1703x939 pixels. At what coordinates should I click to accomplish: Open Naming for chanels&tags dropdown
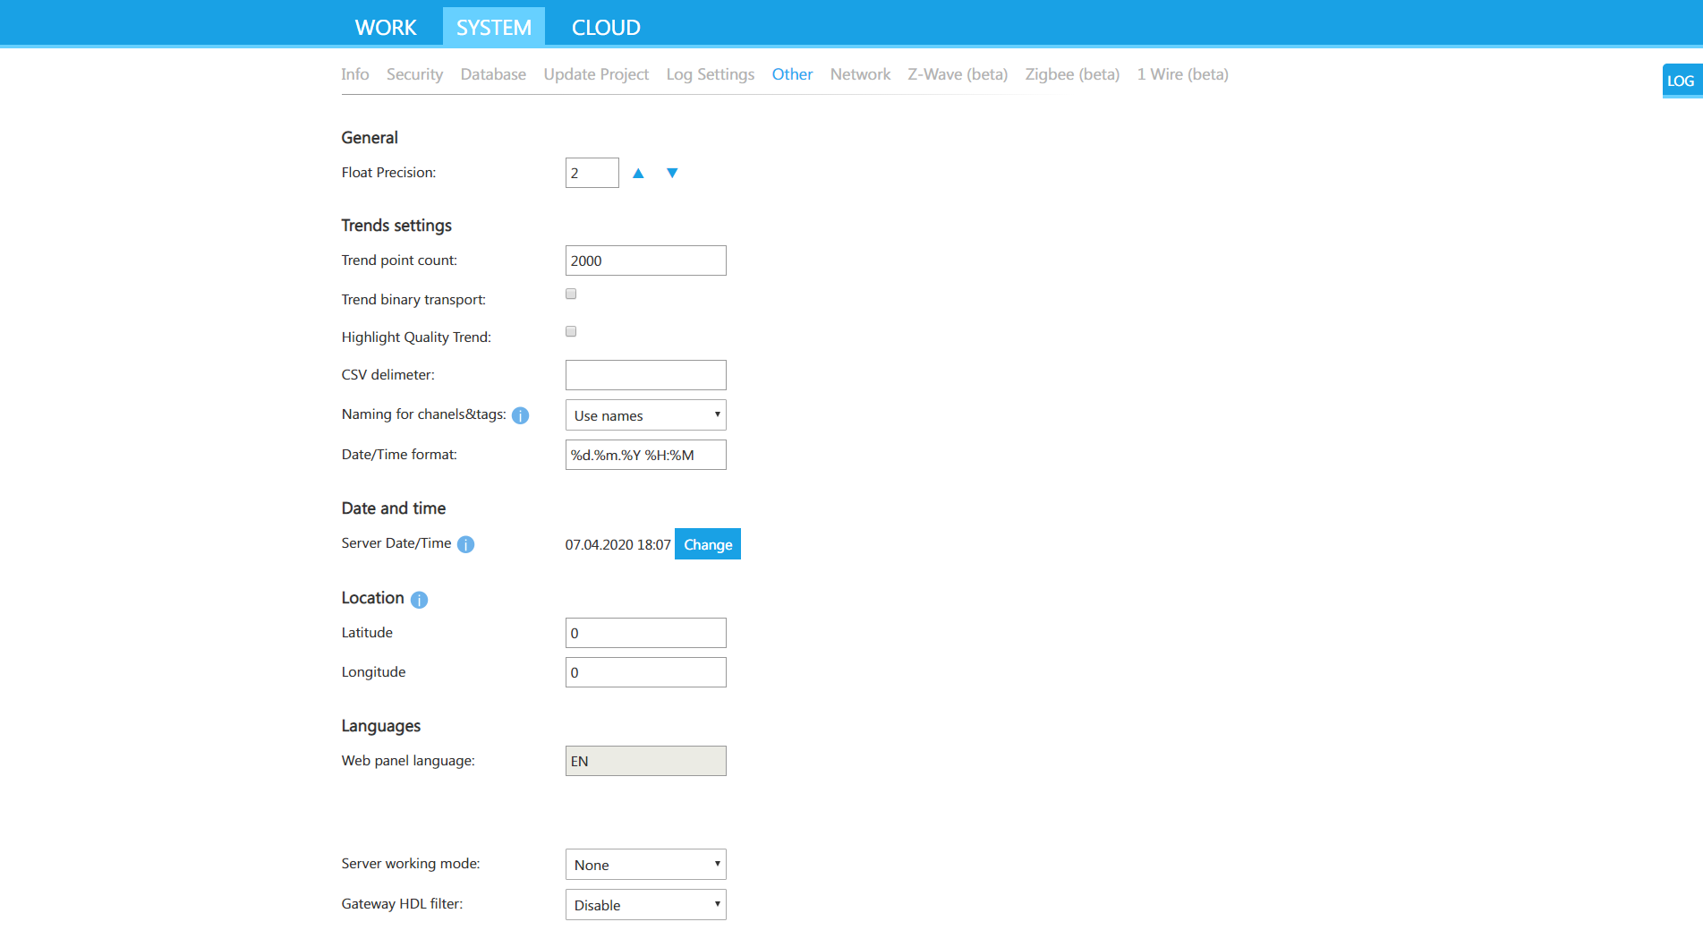[x=645, y=415]
